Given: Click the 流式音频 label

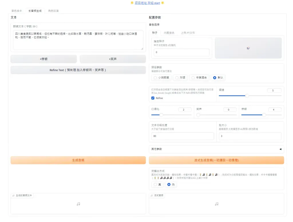Looking at the screenshot, I should click(x=157, y=195).
